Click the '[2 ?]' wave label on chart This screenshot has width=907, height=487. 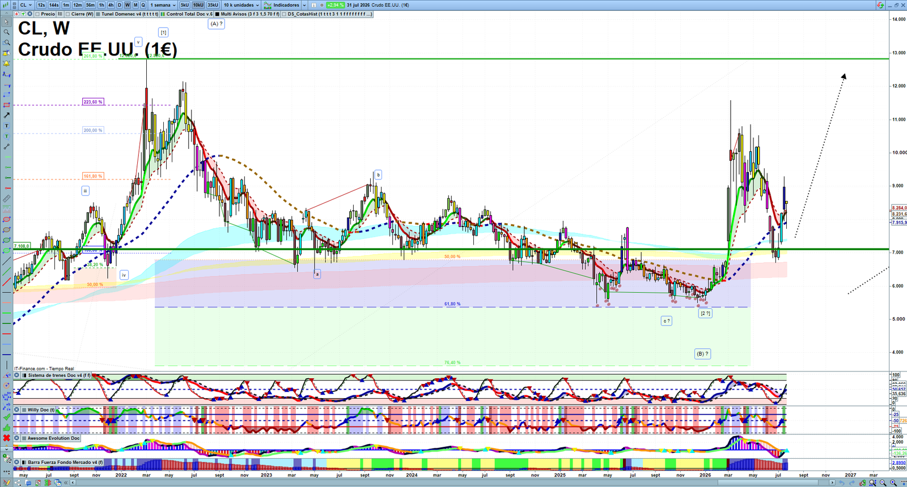[x=705, y=313]
